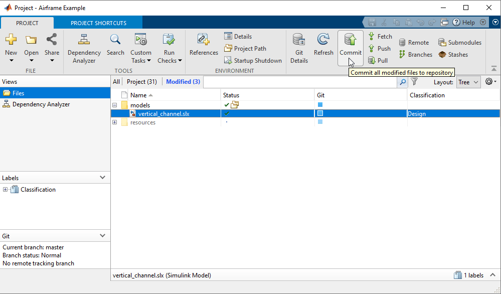Viewport: 501px width, 294px height.
Task: Sort by Git column header
Action: 361,95
